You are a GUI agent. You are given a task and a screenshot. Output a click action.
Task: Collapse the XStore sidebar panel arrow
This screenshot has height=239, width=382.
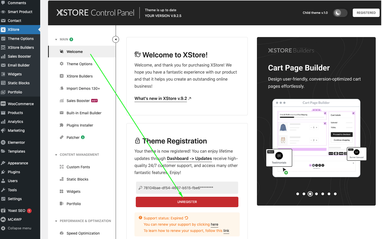click(116, 39)
